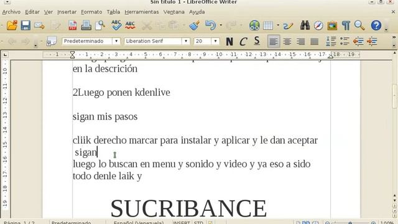Print the document with the printer icon
The width and height of the screenshot is (398, 224).
coord(86,26)
